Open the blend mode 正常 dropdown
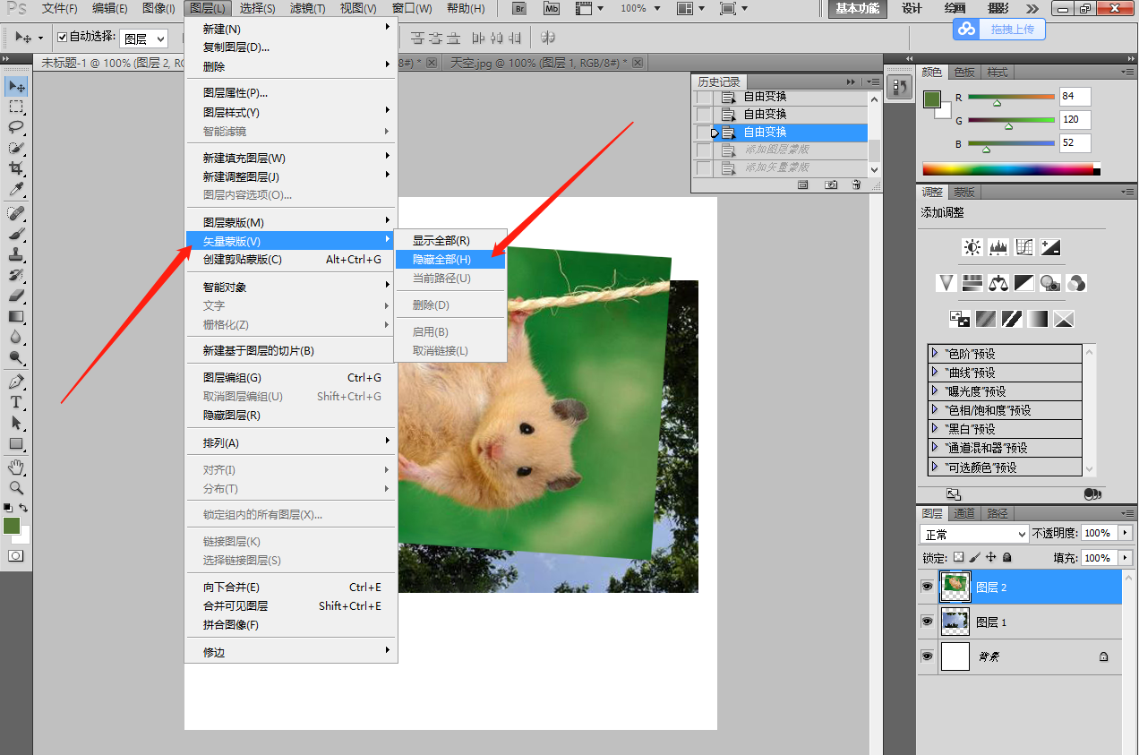The width and height of the screenshot is (1139, 755). point(974,534)
